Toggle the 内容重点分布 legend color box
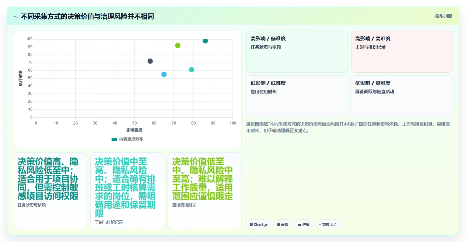The width and height of the screenshot is (466, 242). tap(114, 139)
